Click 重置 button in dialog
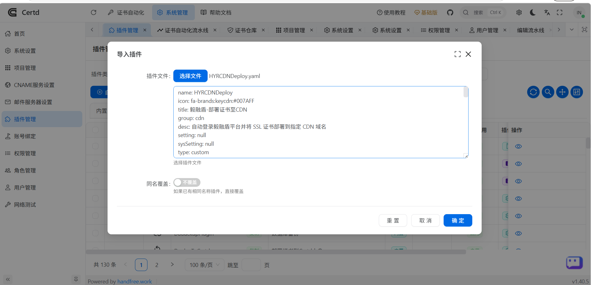The image size is (592, 285). click(x=393, y=220)
